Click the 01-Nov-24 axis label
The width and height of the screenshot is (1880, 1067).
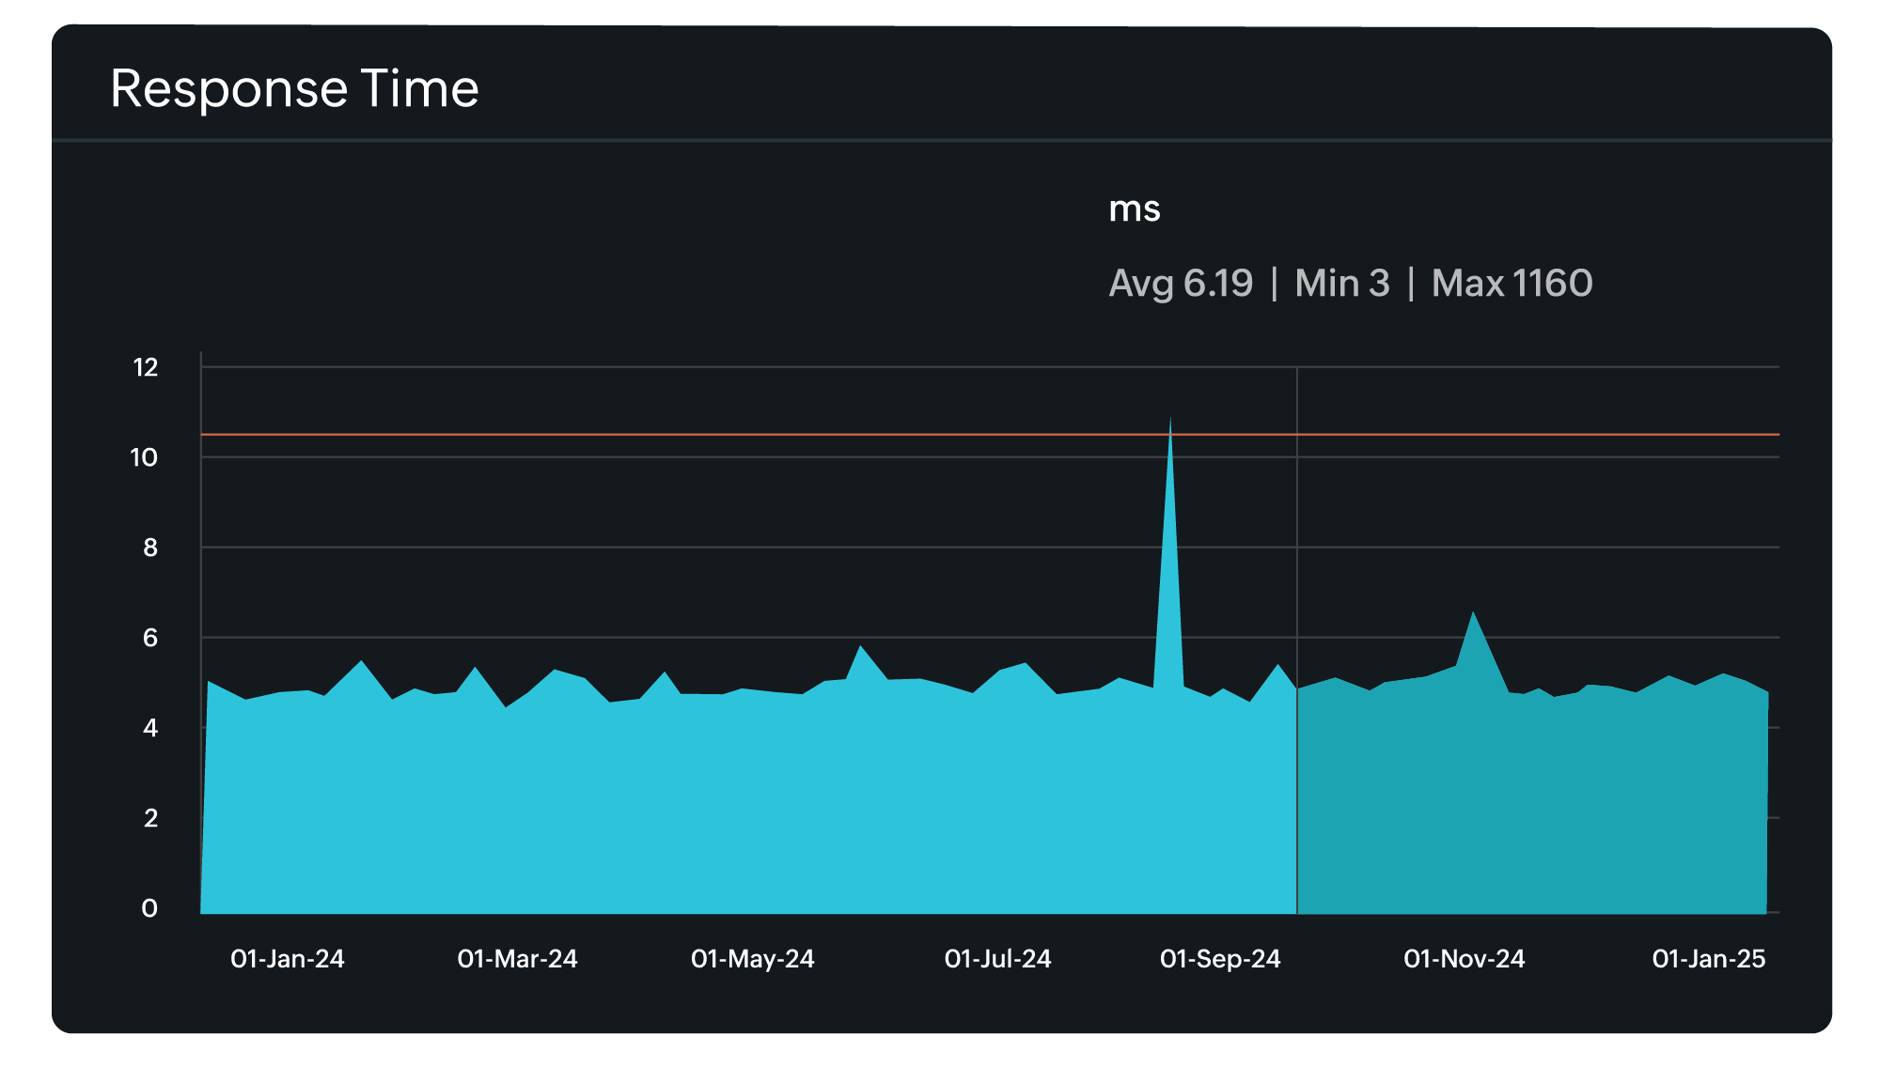pyautogui.click(x=1464, y=959)
